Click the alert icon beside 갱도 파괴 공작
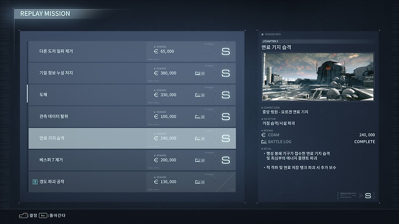 (x=35, y=182)
